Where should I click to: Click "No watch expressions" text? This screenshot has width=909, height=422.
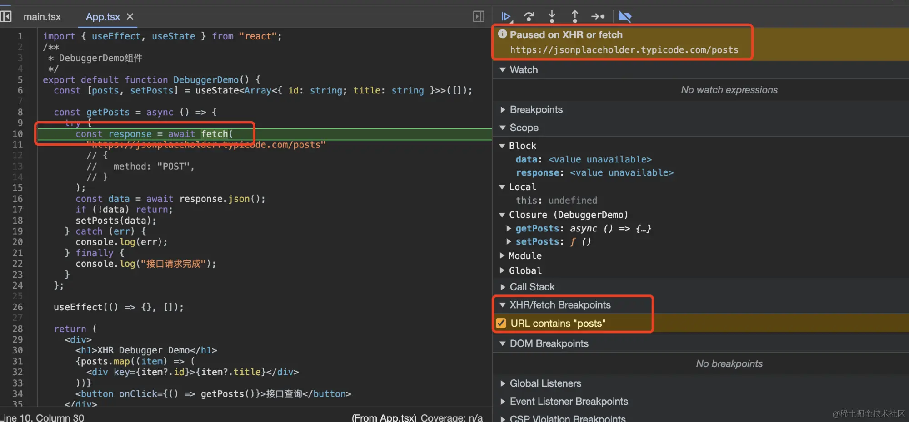tap(729, 90)
